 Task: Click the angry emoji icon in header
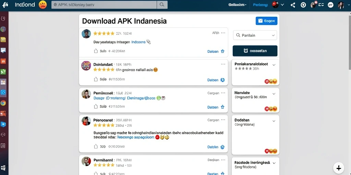pos(43,5)
